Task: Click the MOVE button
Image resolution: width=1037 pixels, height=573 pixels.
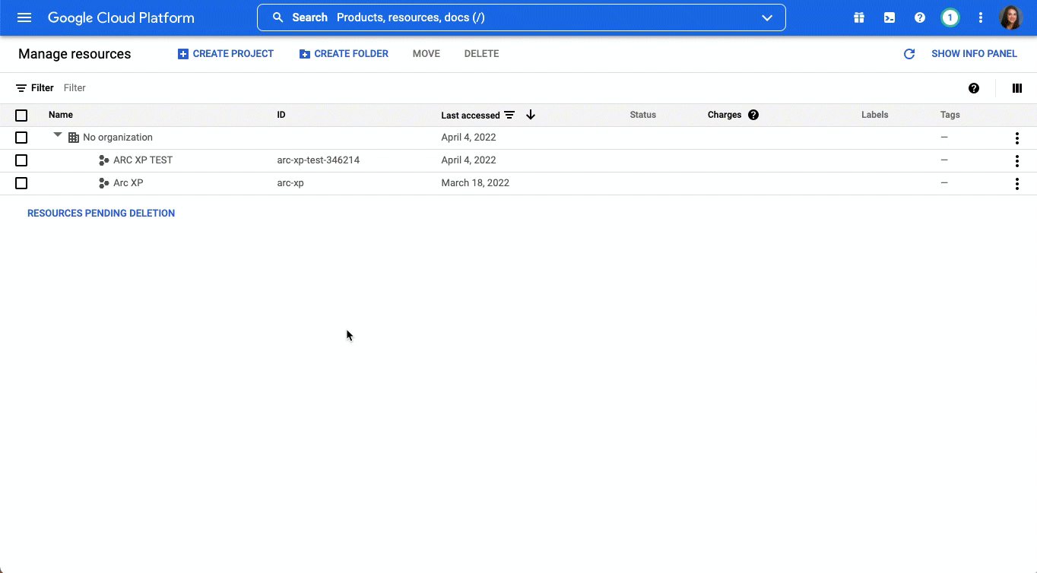Action: (427, 54)
